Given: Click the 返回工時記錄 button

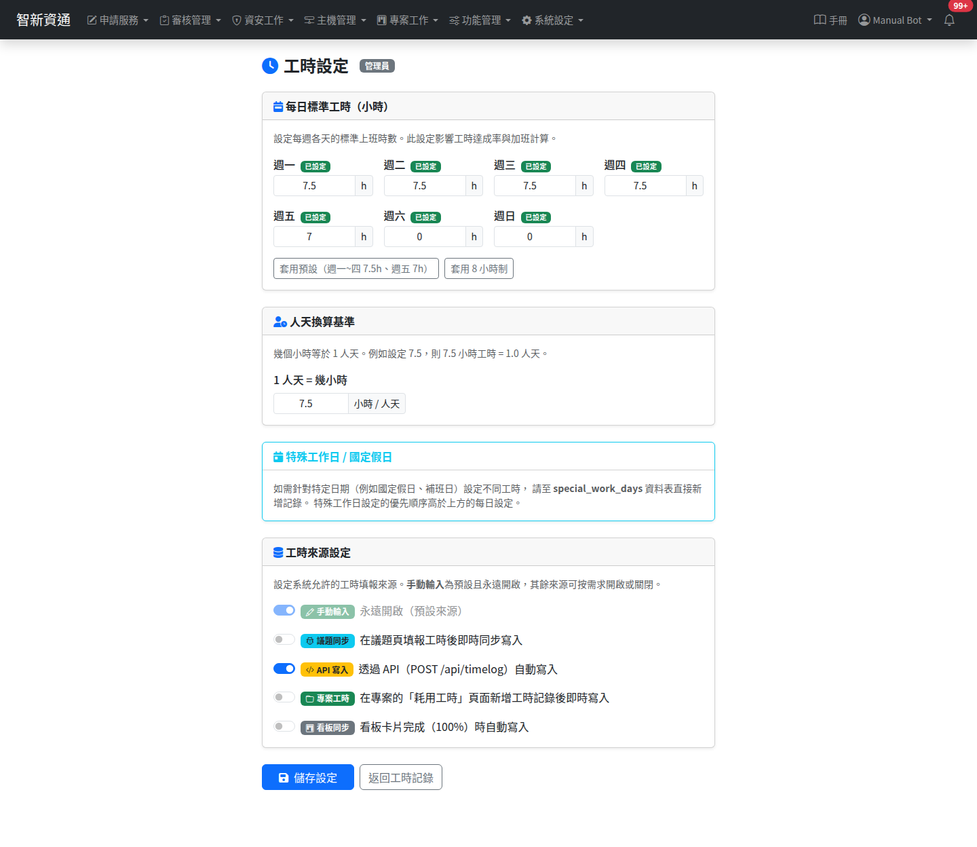Looking at the screenshot, I should pos(401,777).
